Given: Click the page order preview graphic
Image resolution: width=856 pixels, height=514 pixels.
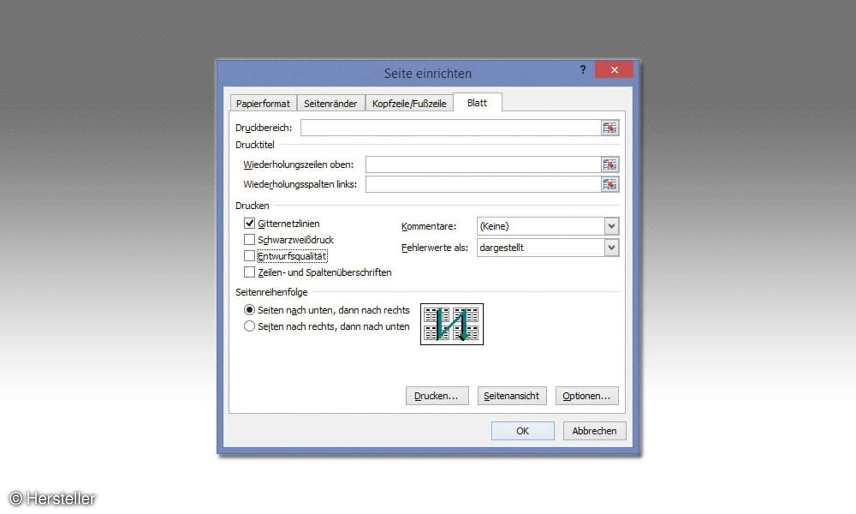Looking at the screenshot, I should (x=452, y=324).
